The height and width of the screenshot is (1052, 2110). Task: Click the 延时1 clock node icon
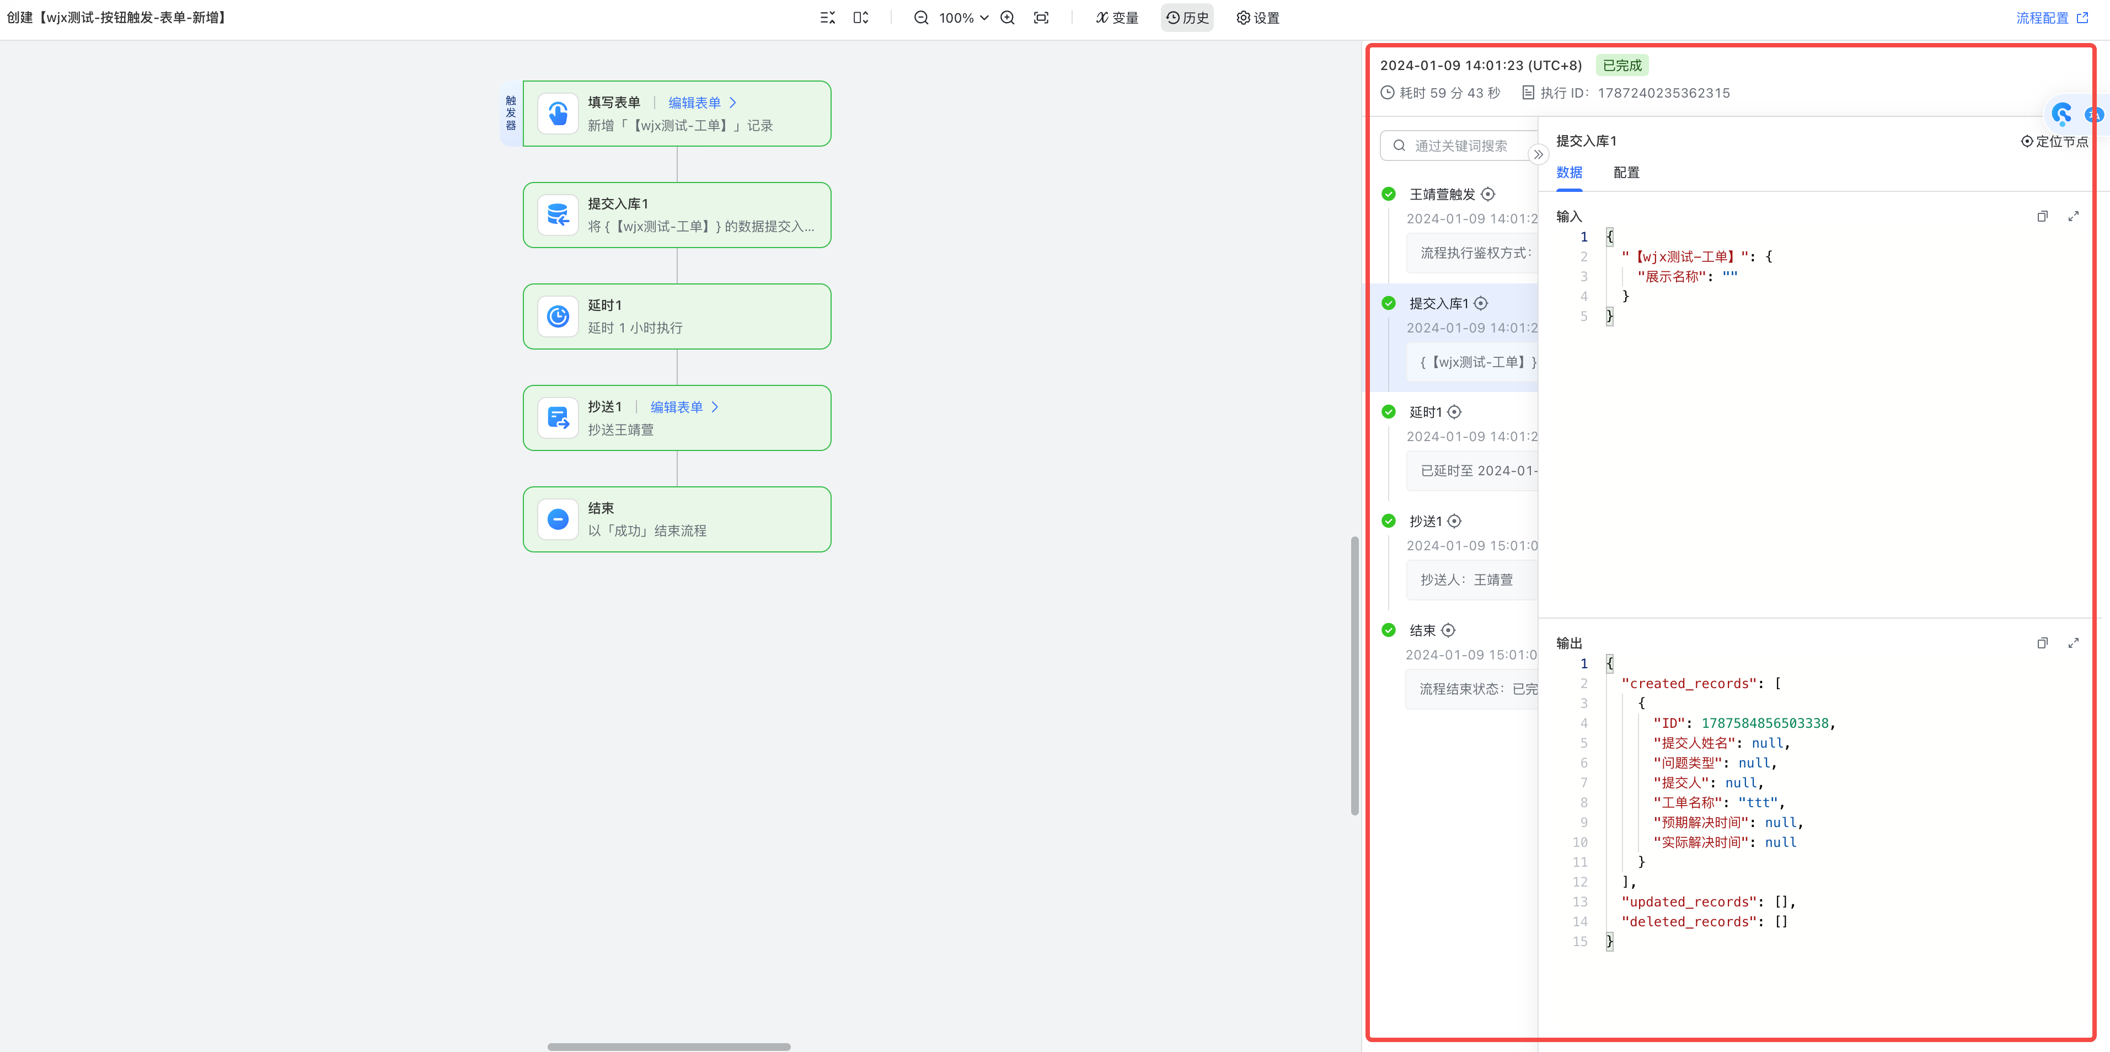coord(558,317)
